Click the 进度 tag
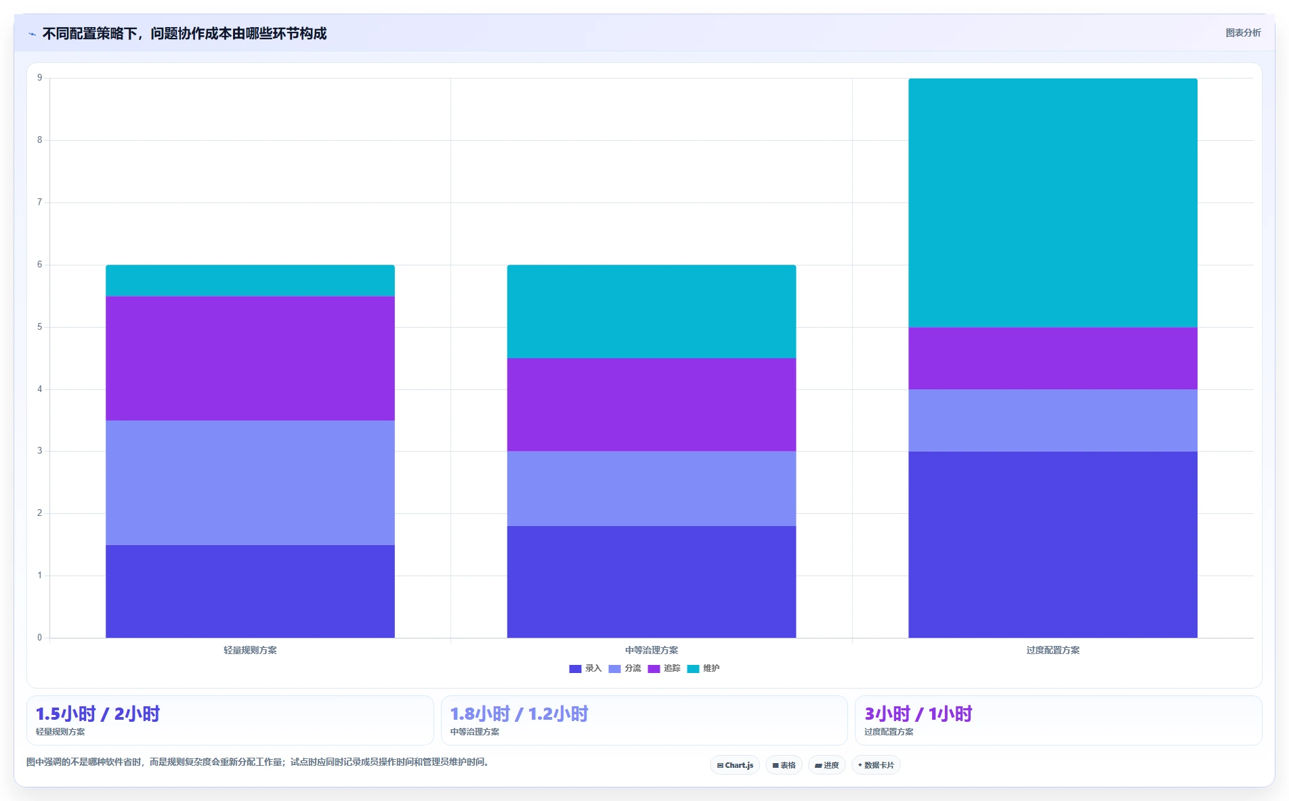Image resolution: width=1289 pixels, height=801 pixels. click(x=826, y=765)
